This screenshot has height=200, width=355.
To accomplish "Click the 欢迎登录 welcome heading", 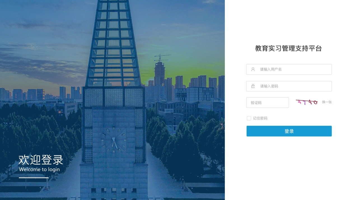I will coord(41,160).
